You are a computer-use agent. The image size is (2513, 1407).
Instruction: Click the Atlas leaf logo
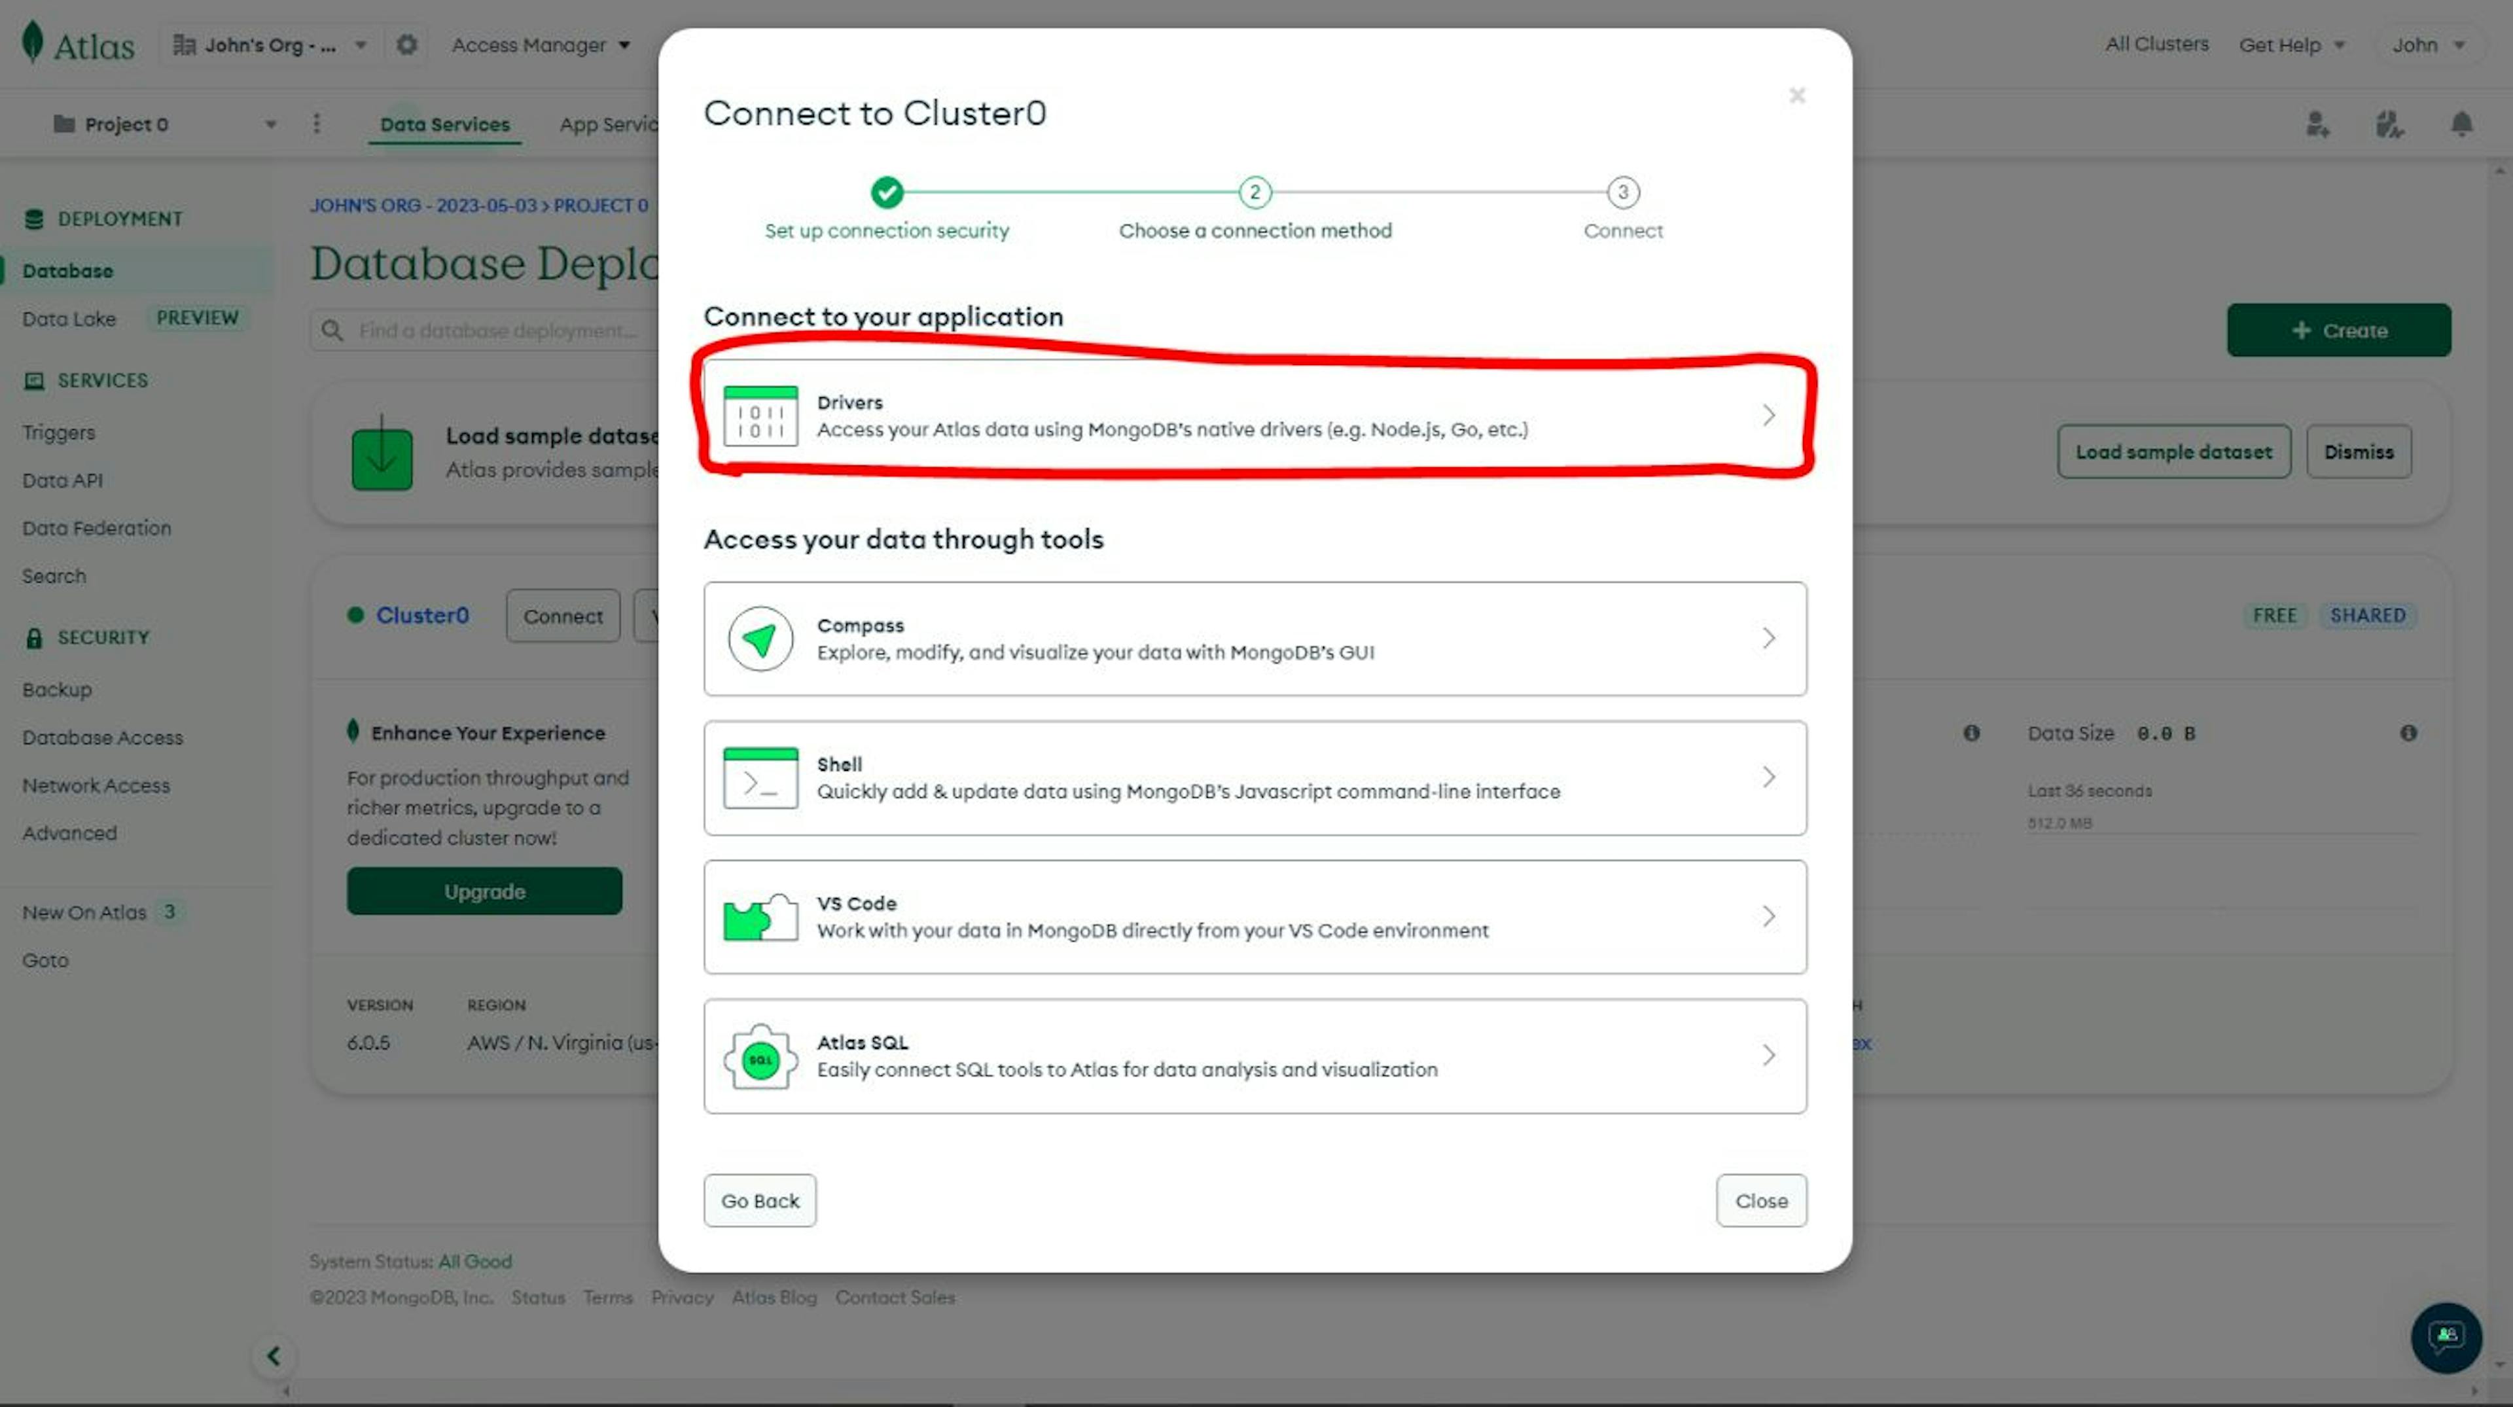coord(32,43)
